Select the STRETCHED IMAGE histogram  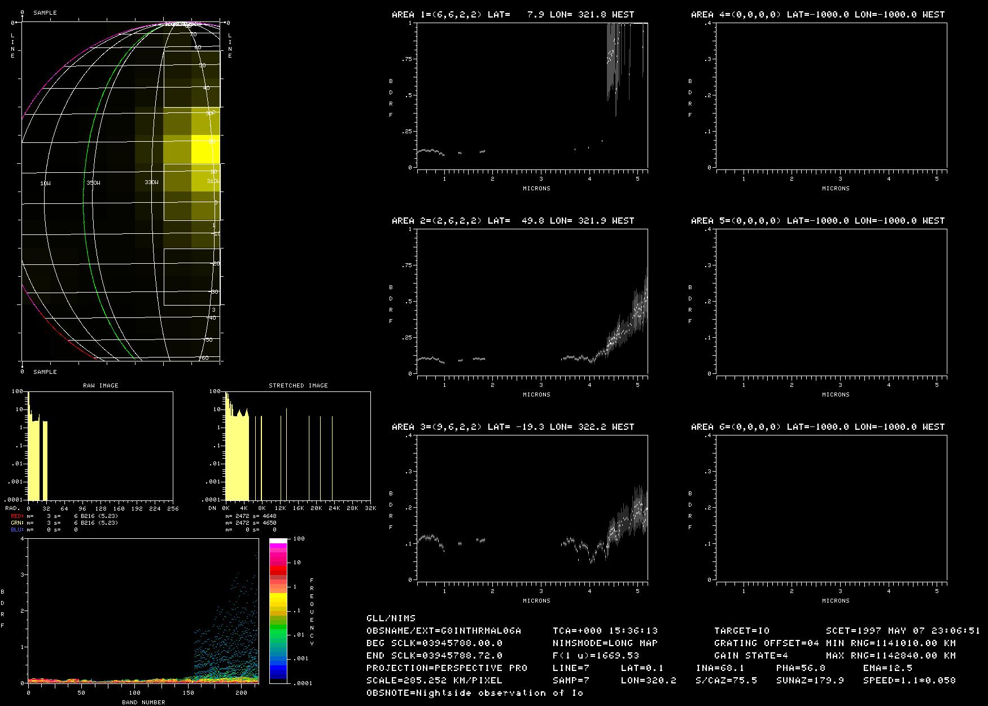[x=298, y=445]
